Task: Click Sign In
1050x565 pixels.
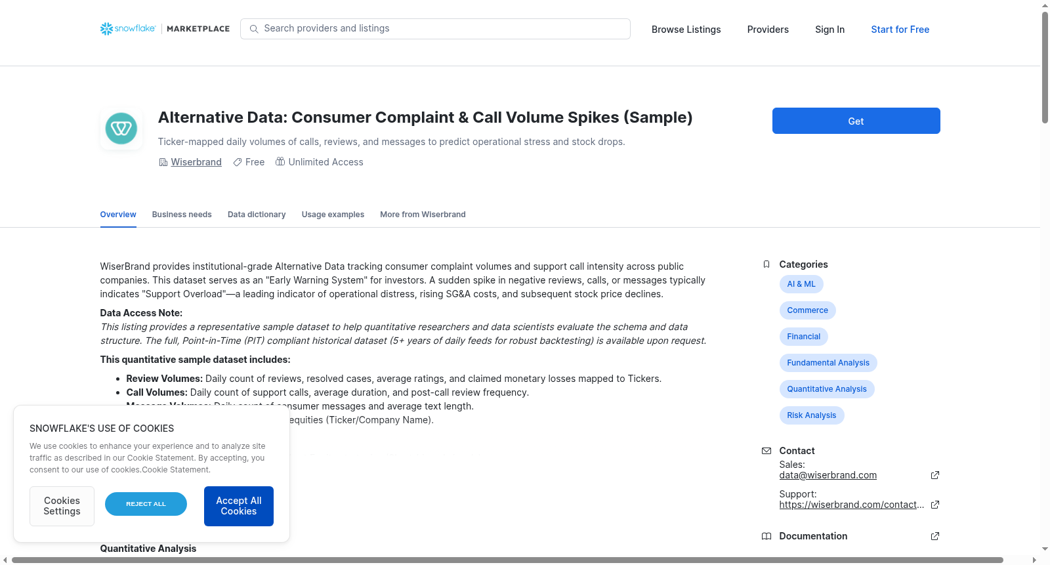Action: 830,30
